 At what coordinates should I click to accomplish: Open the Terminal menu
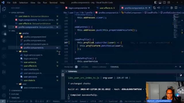pyautogui.click(x=53, y=3)
